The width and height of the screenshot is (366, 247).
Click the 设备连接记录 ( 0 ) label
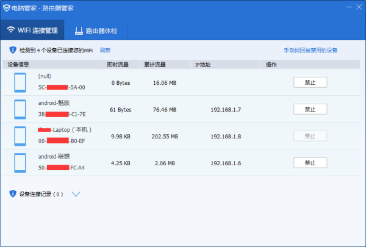(x=41, y=194)
